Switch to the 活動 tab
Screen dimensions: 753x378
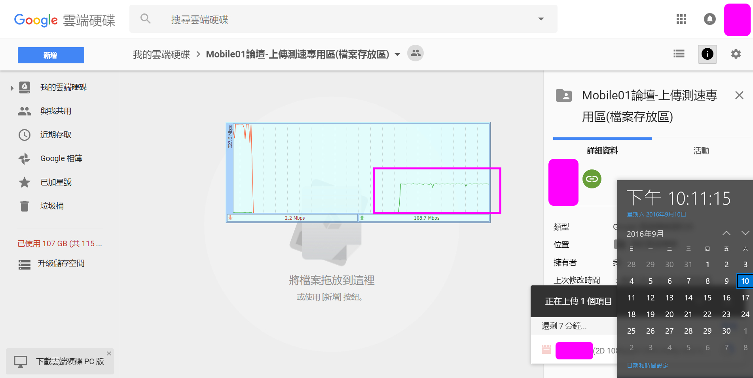(x=701, y=150)
